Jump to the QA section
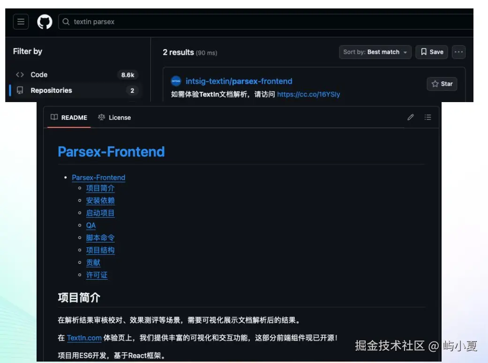 (91, 225)
